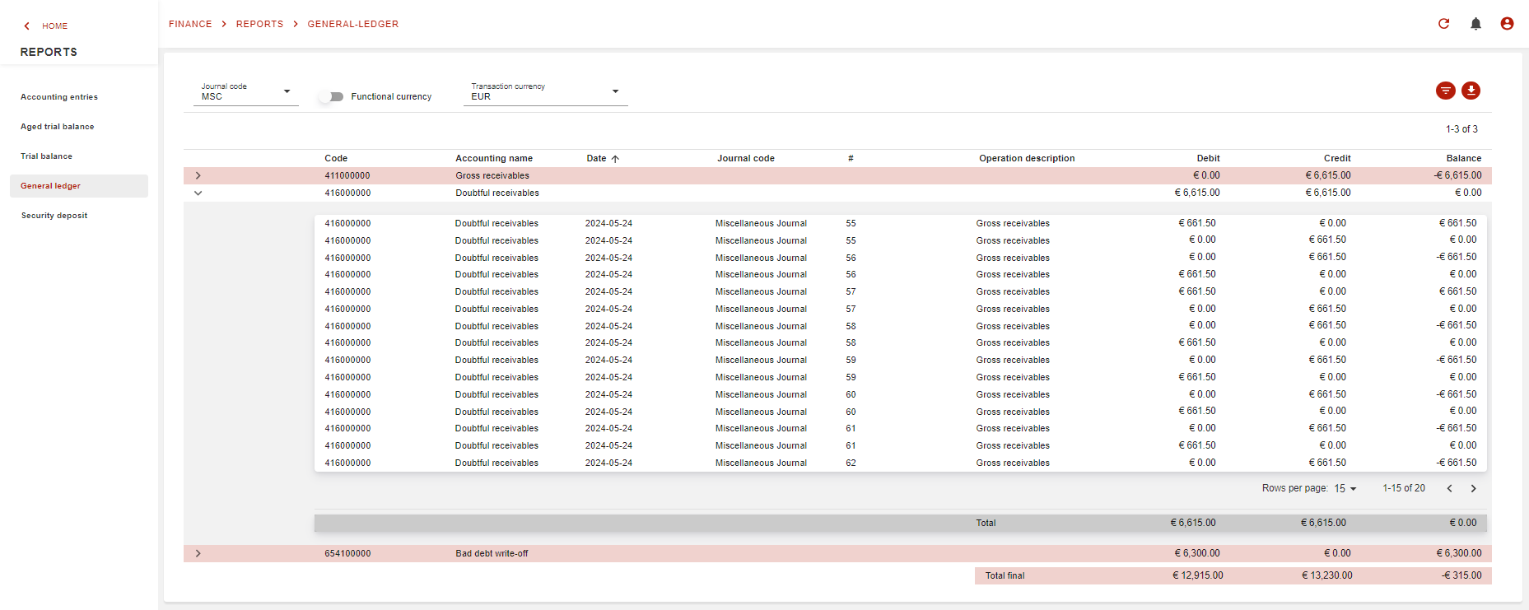Click the '1-15 of 20' pagination text
Viewport: 1529px width, 610px height.
(1404, 488)
